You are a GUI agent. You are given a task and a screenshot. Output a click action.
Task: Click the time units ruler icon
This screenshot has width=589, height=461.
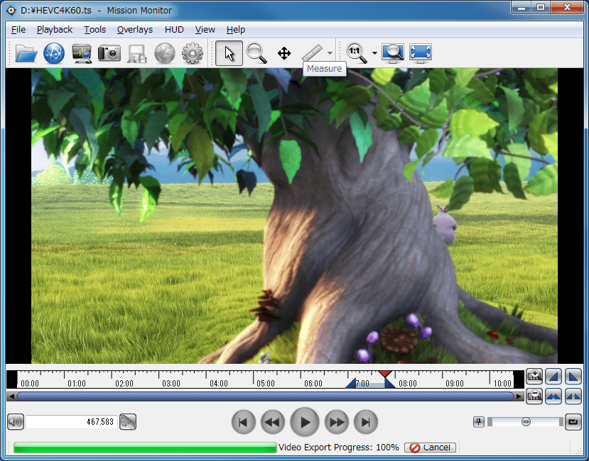click(x=128, y=422)
